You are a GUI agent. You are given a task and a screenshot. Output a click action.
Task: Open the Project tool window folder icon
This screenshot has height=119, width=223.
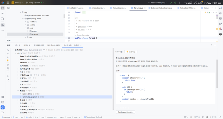pos(3,8)
